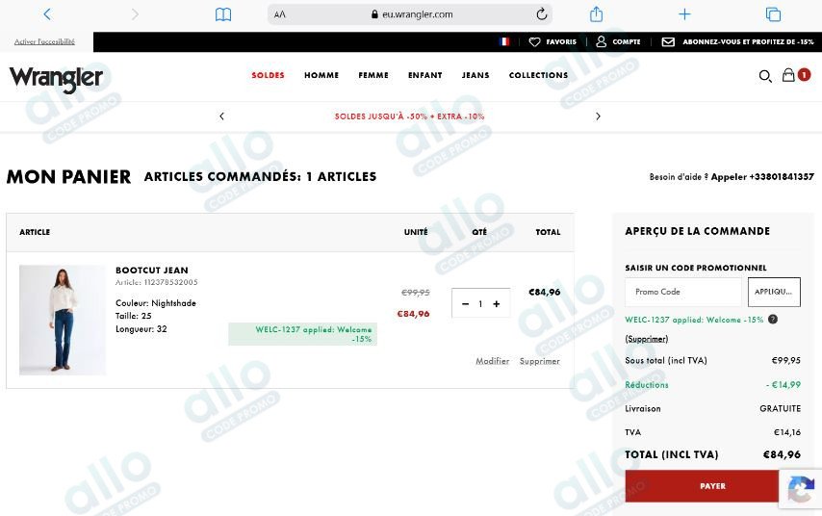Click the eu.wrangler.com address bar

tap(410, 14)
